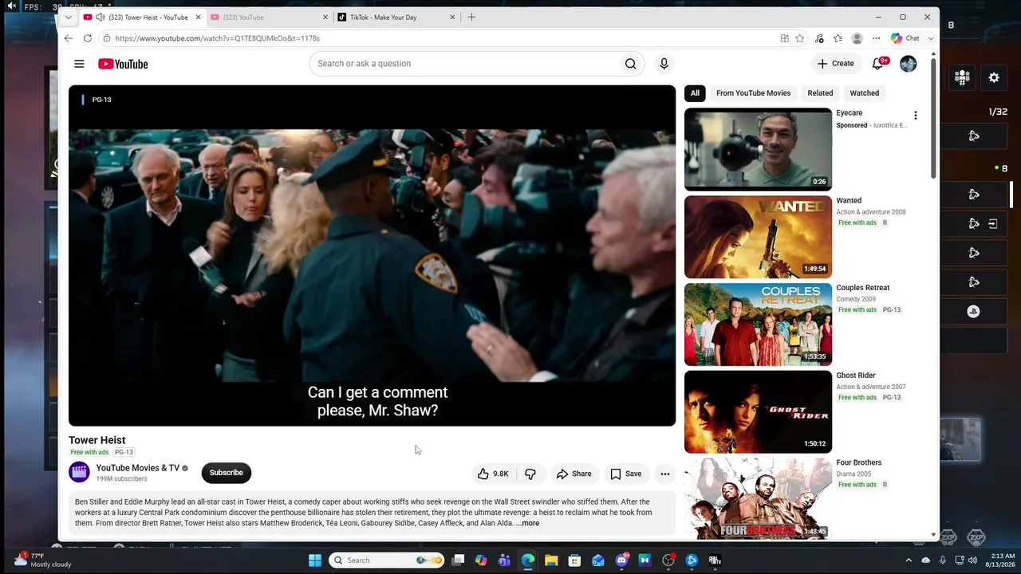Open the tab search dropdown

pyautogui.click(x=69, y=17)
